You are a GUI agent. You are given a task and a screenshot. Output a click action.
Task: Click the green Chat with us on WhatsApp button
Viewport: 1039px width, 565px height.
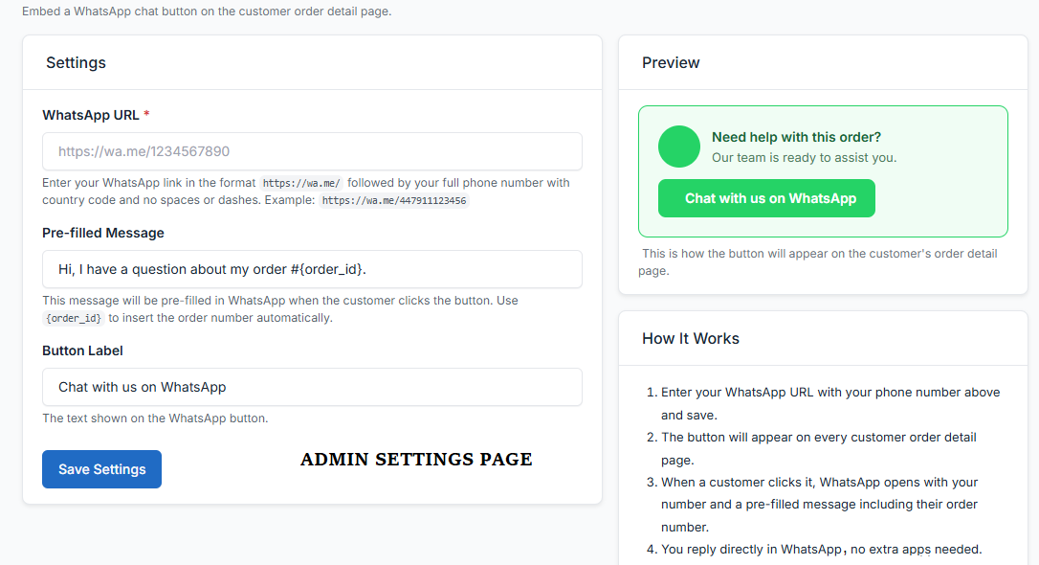766,198
